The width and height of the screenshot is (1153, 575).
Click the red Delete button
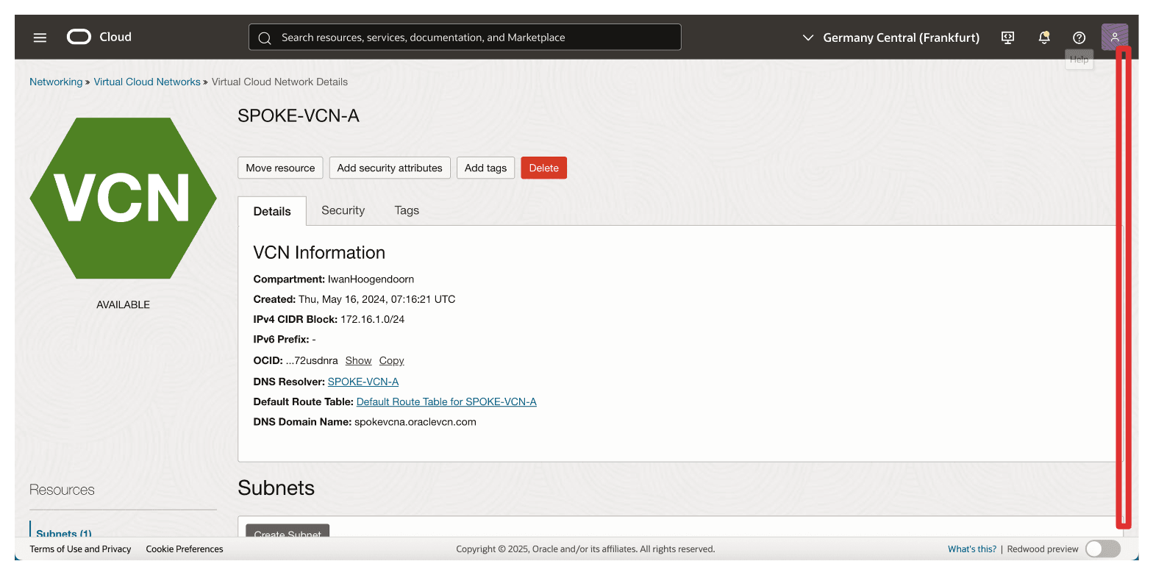click(x=543, y=168)
